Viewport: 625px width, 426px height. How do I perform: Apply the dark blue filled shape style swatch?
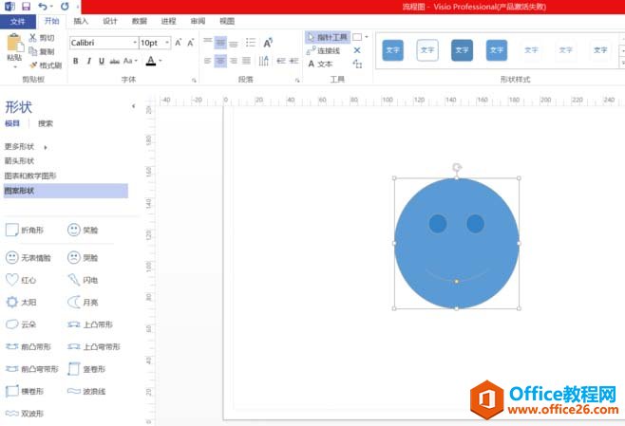click(462, 49)
